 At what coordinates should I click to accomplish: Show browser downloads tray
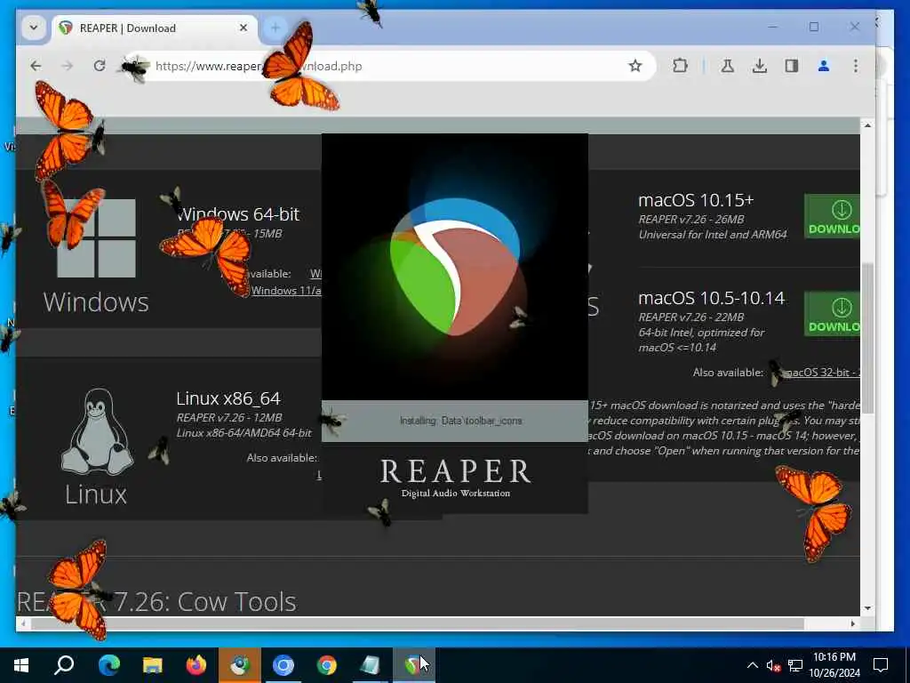(759, 66)
